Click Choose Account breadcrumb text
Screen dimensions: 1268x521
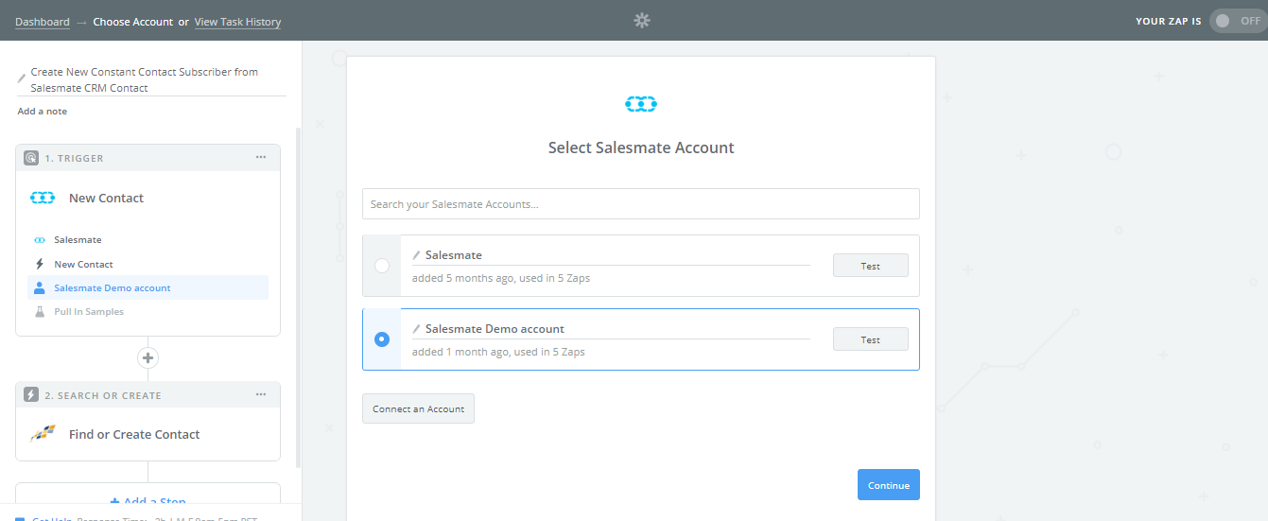point(133,22)
